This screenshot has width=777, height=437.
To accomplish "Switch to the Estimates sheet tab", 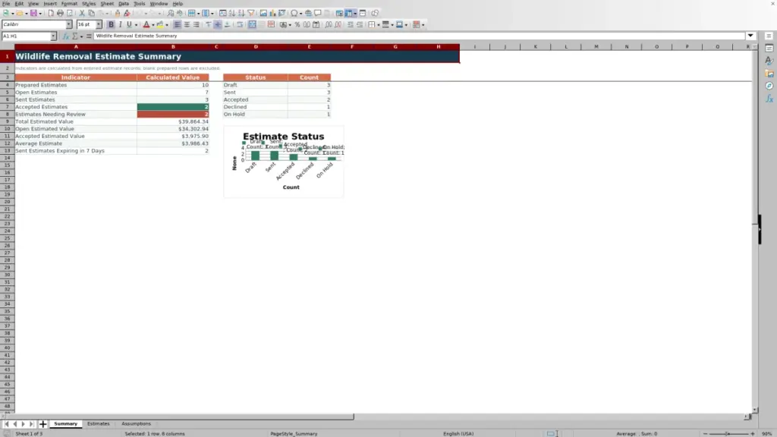I will click(98, 424).
